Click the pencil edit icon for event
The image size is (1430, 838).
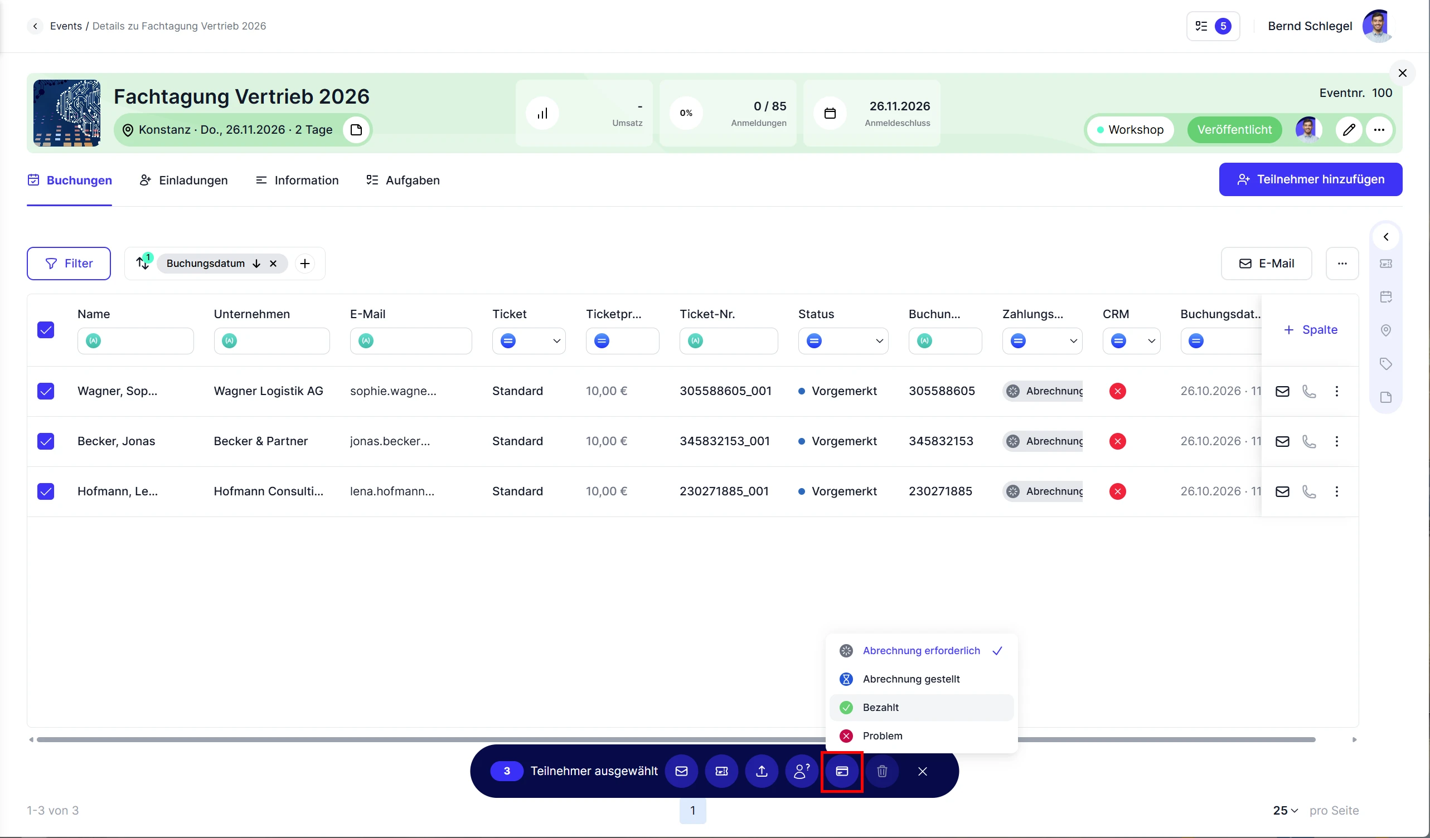click(1348, 130)
